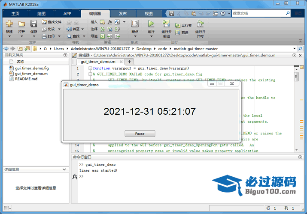Expand the 详细信息 panel chevron

[x=64, y=169]
